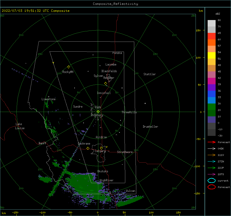Click the Calgary city label
Viewport: 231px width, 216px height.
[x=100, y=151]
